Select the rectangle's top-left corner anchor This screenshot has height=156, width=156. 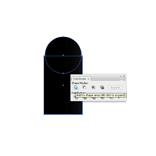click(44, 56)
